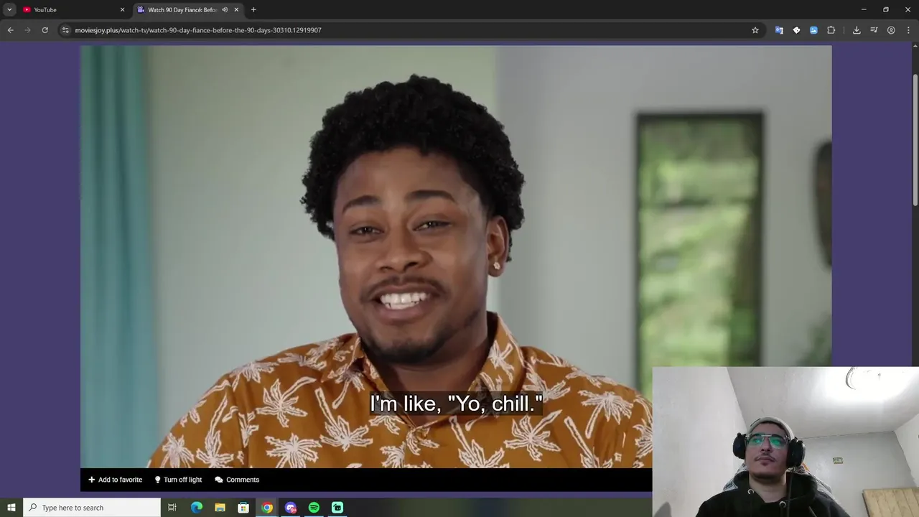Click the webcam overlay thumbnail

click(785, 442)
